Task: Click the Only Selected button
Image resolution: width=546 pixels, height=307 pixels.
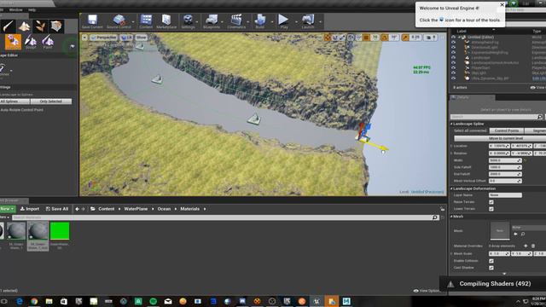Action: coord(51,101)
